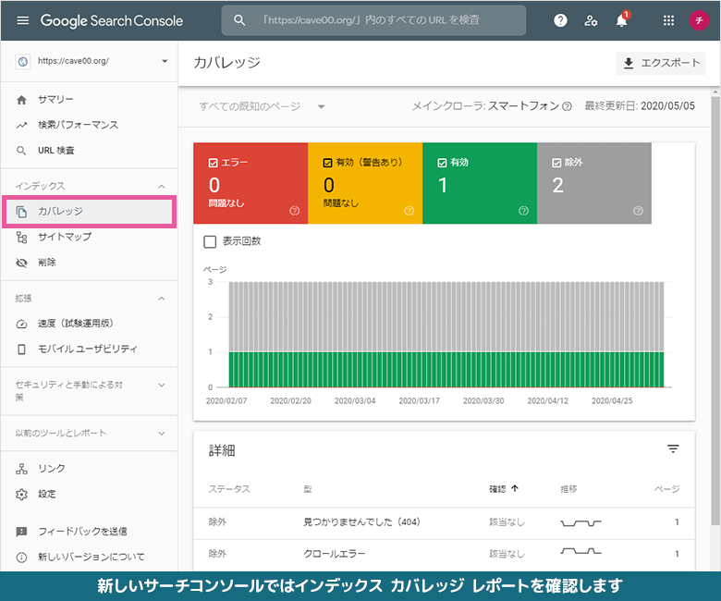This screenshot has width=721, height=601.
Task: Select the red エラー status card
Action: [251, 183]
